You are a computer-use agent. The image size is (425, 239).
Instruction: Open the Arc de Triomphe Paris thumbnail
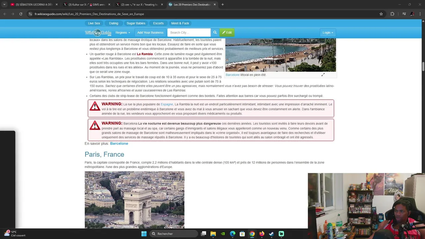[134, 200]
